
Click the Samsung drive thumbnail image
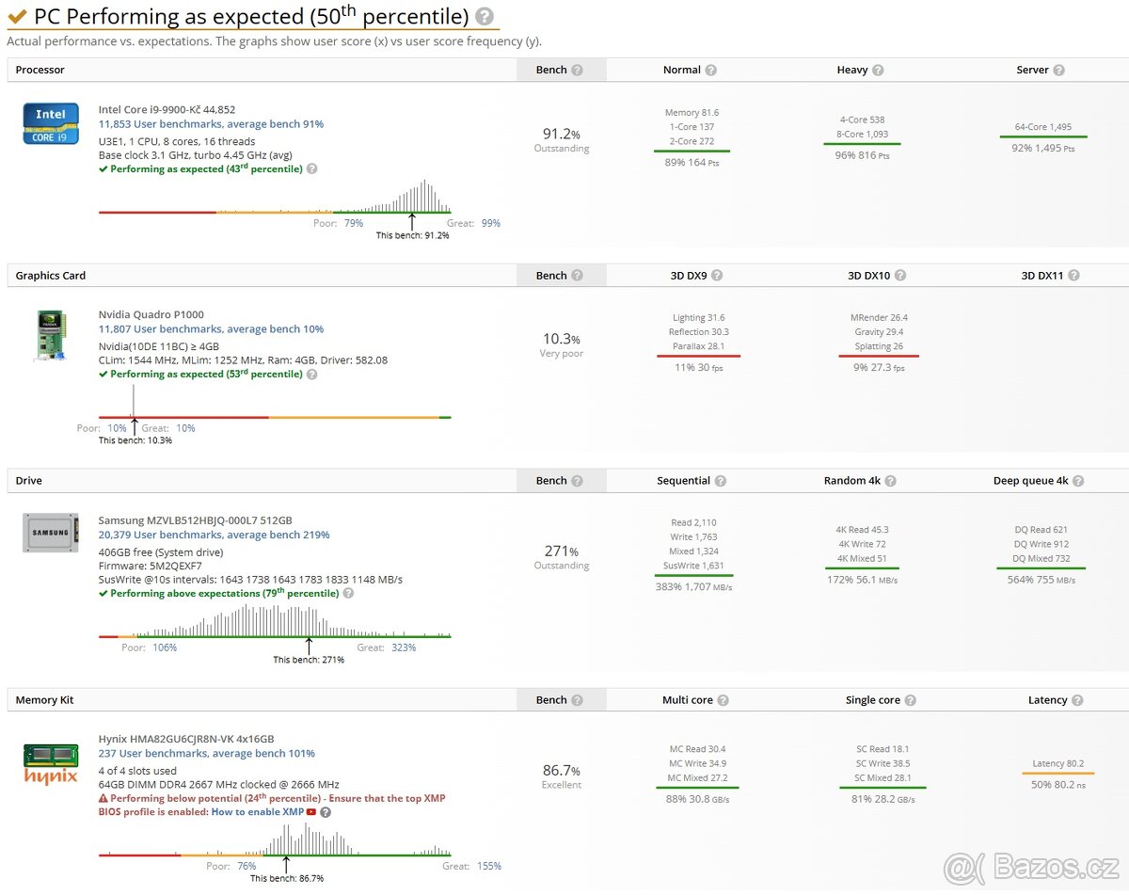[x=51, y=533]
